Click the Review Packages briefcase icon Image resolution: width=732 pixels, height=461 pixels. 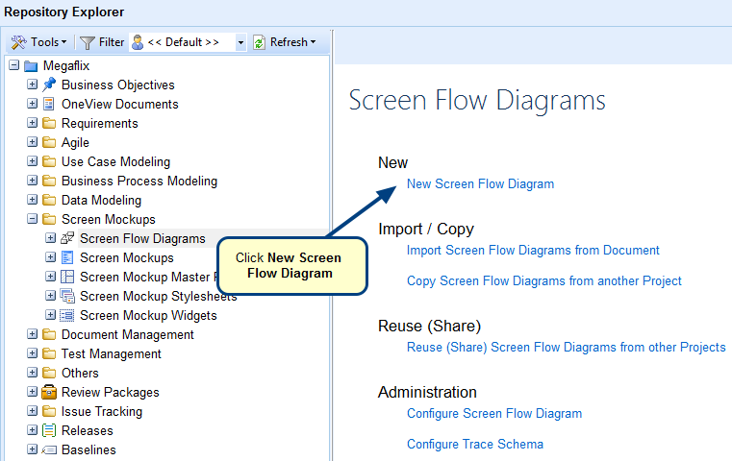point(49,392)
